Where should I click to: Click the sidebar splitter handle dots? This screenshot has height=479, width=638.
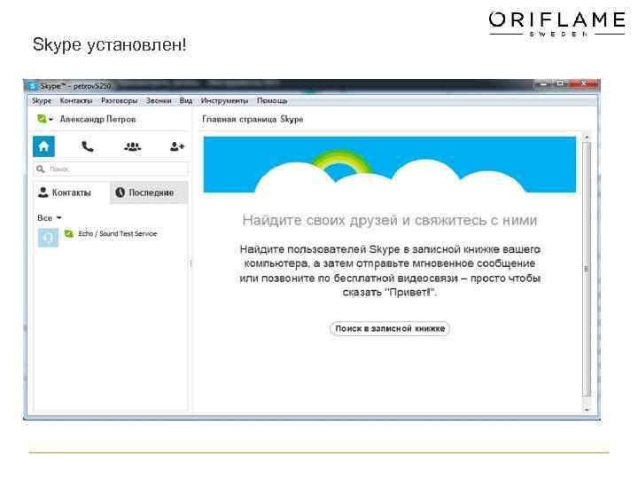[x=191, y=263]
